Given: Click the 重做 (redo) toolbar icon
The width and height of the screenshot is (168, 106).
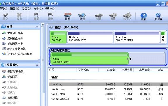Looking at the screenshot, I should click(x=50, y=16).
